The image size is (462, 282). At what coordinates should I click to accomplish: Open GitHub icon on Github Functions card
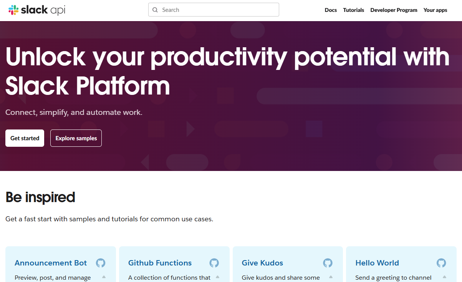pos(214,263)
